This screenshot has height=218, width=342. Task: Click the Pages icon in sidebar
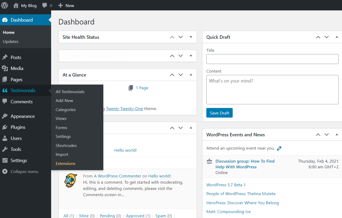5,80
